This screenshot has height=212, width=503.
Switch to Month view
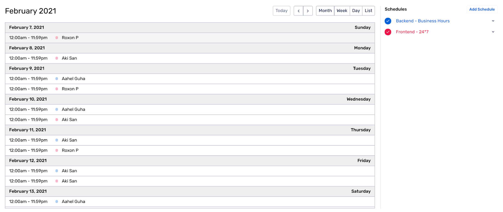[x=325, y=11]
